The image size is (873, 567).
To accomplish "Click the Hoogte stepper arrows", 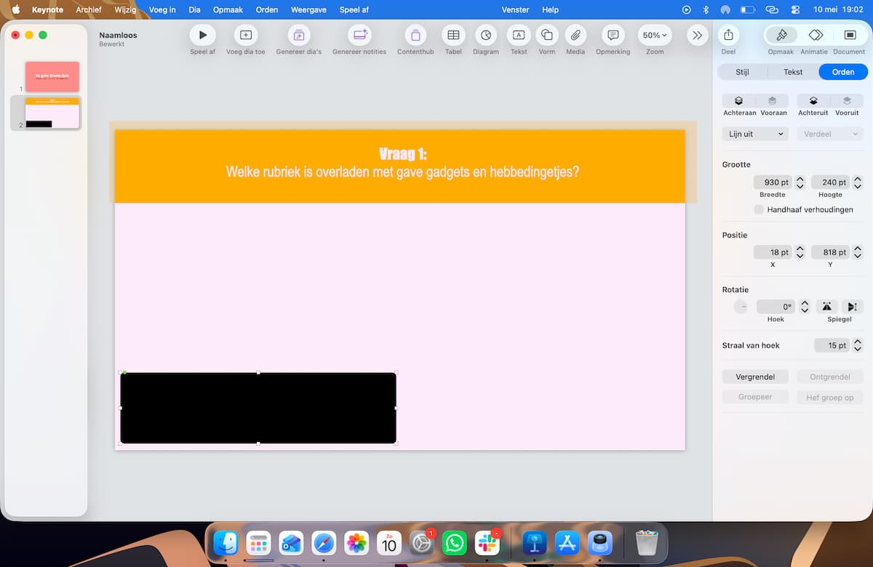I will (858, 182).
